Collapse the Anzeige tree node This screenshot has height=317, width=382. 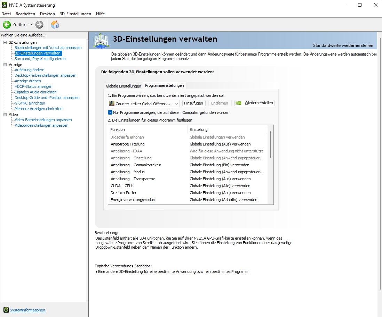click(5, 65)
